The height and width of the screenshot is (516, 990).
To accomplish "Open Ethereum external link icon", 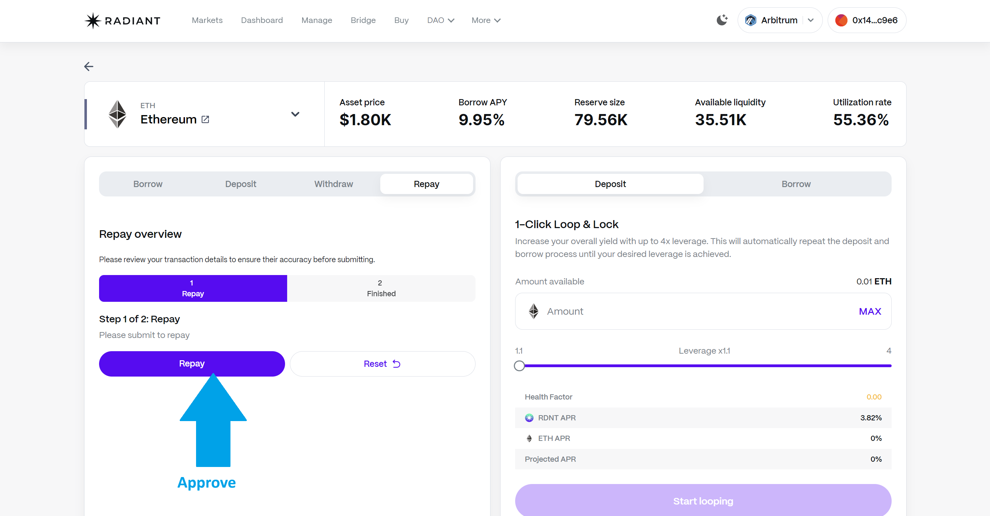I will click(x=205, y=120).
